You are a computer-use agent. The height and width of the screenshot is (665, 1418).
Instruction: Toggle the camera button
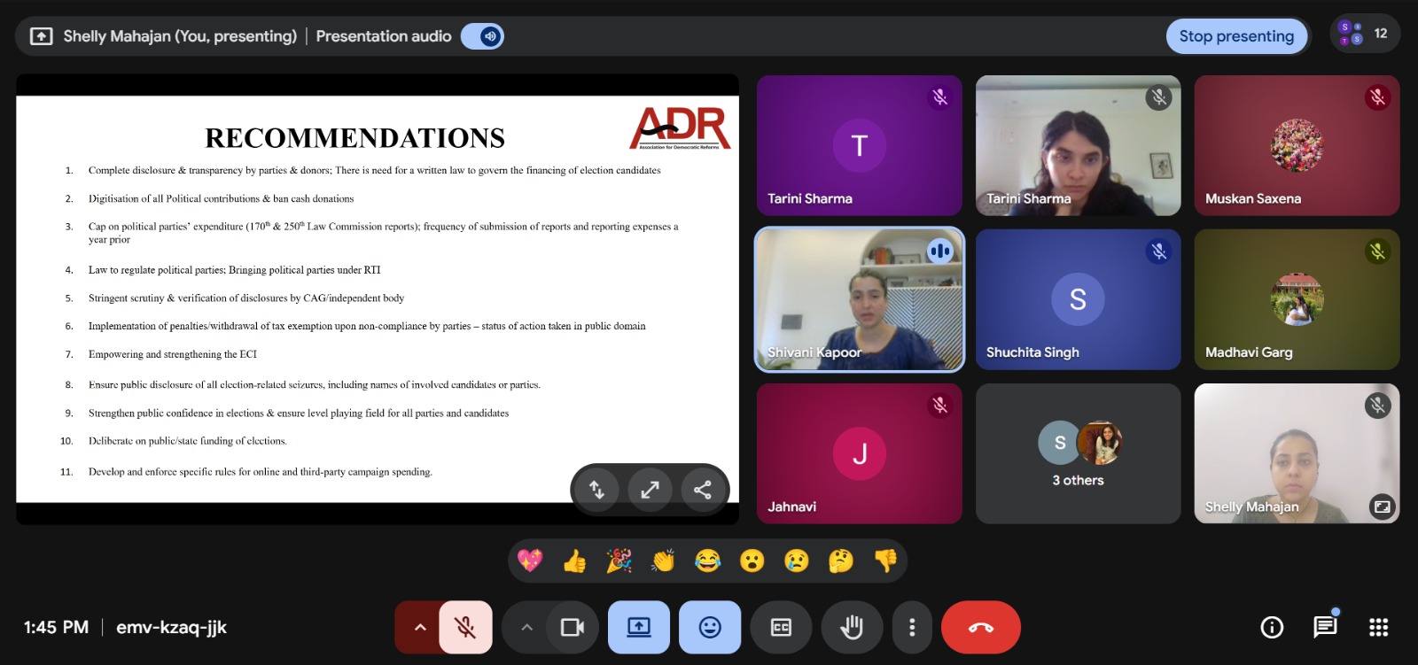coord(573,628)
